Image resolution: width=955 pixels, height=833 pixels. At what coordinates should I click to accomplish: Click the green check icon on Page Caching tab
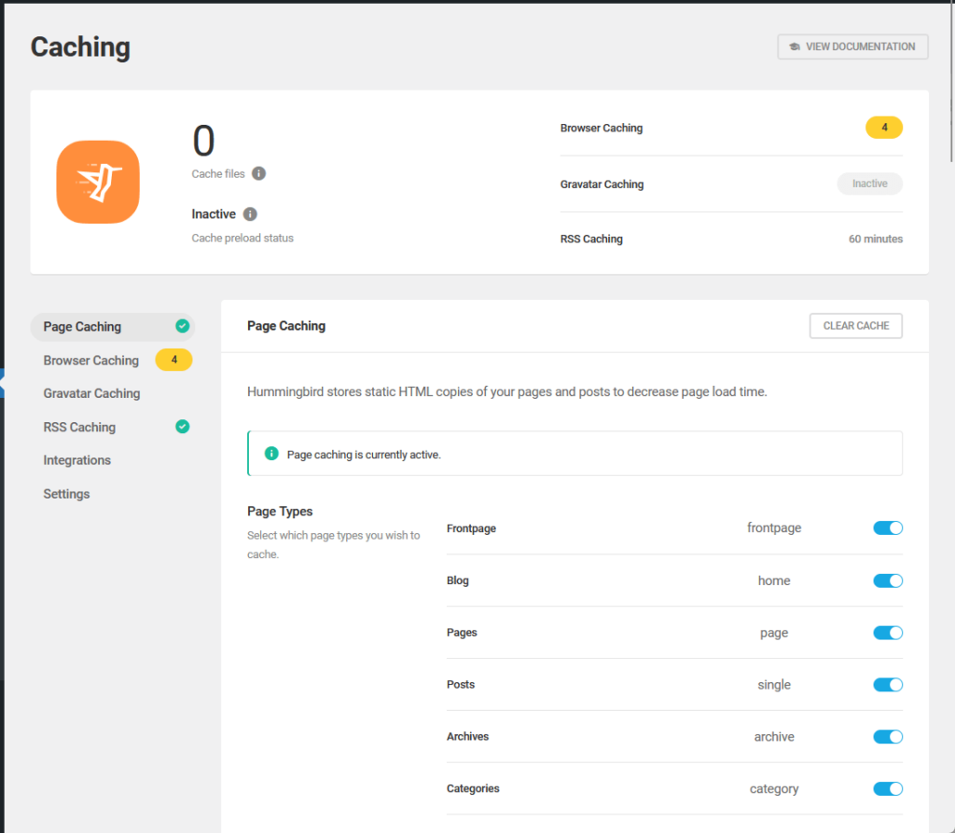[182, 326]
